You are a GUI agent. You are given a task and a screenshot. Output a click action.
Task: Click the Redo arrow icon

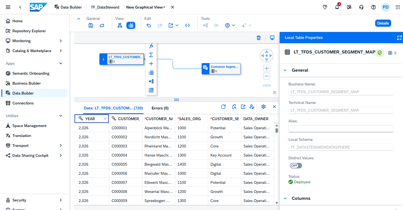[x=160, y=25]
